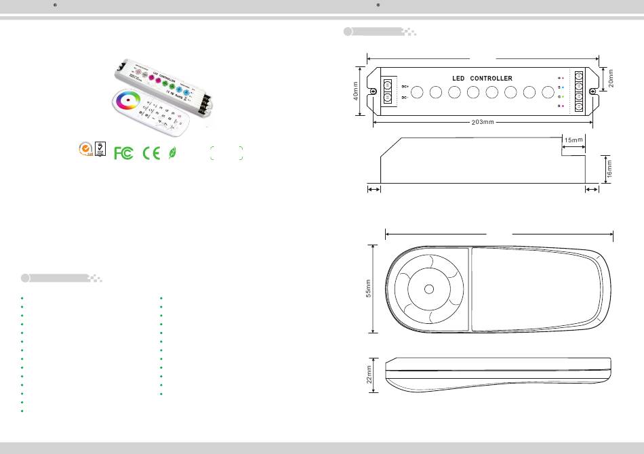Click the "55mm" remote width label
The width and height of the screenshot is (644, 454).
point(368,288)
